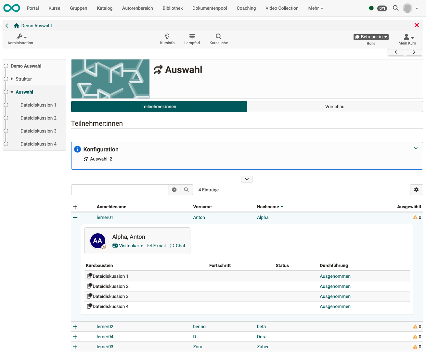Open Chat with Alpha, Anton

tap(177, 246)
